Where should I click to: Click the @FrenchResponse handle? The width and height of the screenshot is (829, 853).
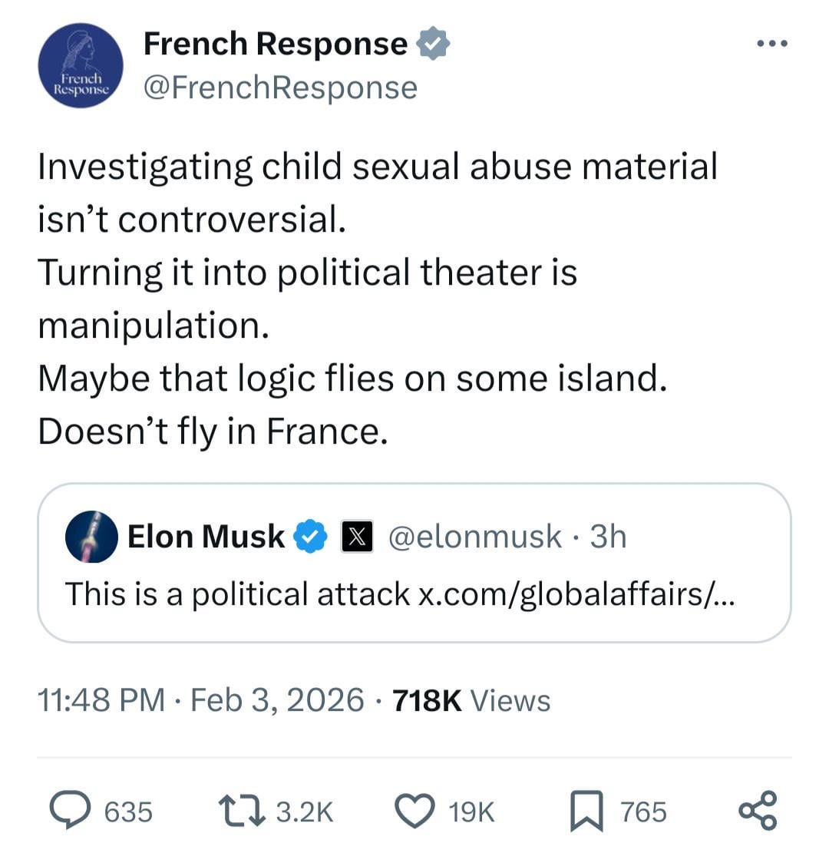point(280,88)
